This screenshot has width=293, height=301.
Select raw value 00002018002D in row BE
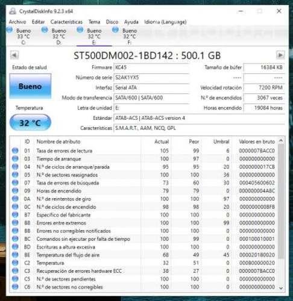coord(257,255)
